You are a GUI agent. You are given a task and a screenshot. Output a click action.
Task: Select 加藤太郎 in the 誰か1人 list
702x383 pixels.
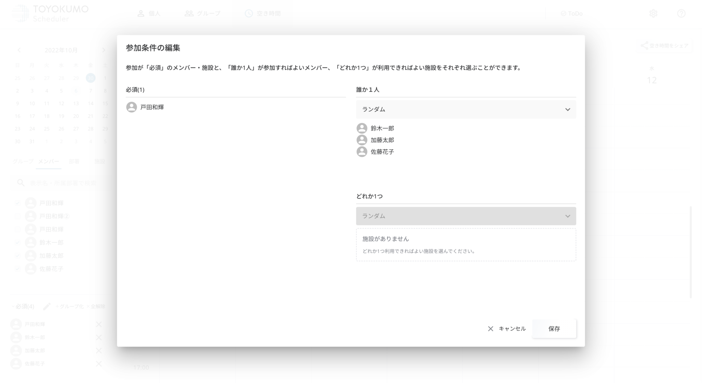(382, 140)
